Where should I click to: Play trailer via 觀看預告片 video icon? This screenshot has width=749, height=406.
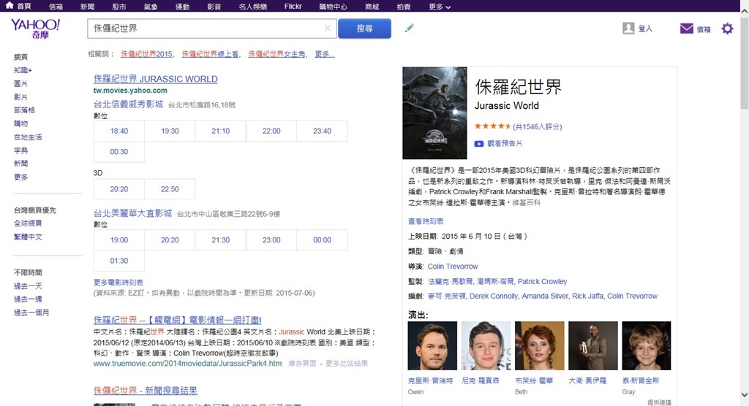coord(479,144)
